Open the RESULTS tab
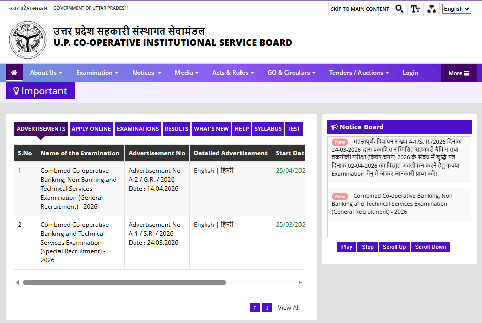 point(176,129)
